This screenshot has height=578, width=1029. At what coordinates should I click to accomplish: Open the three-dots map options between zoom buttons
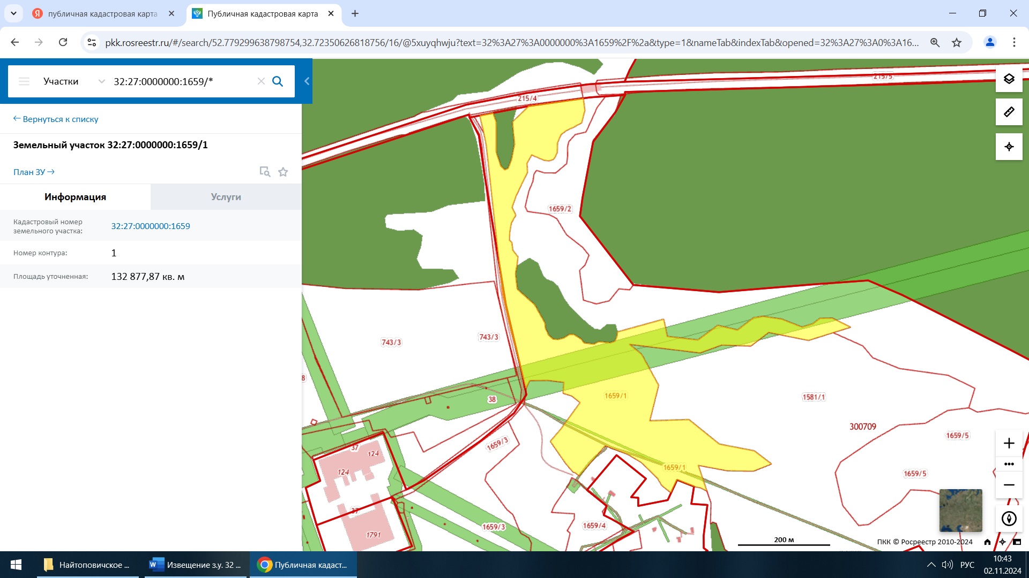(1009, 464)
